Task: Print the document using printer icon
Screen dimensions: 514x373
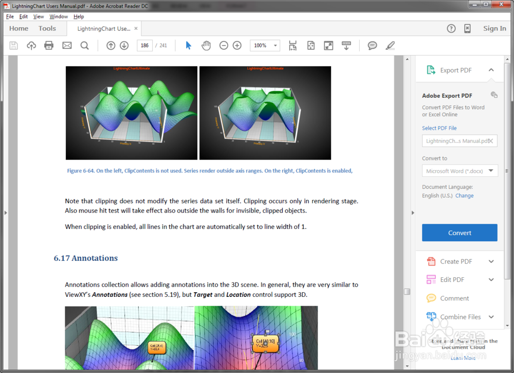Action: (49, 45)
